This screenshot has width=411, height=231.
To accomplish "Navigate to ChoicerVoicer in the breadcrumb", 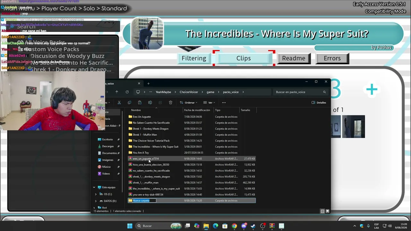I will [189, 92].
